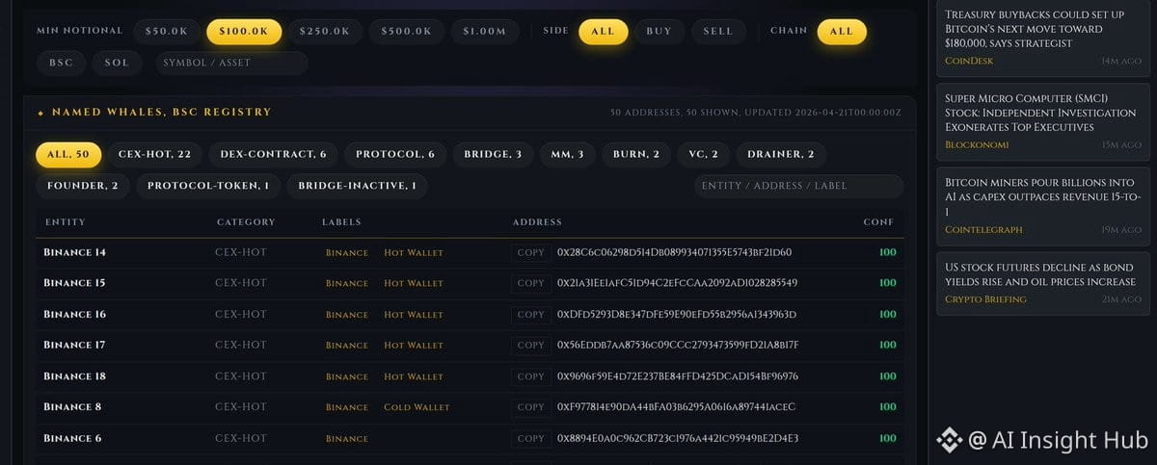Switch to FOUNDER, 2 category
1157x465 pixels.
point(82,186)
